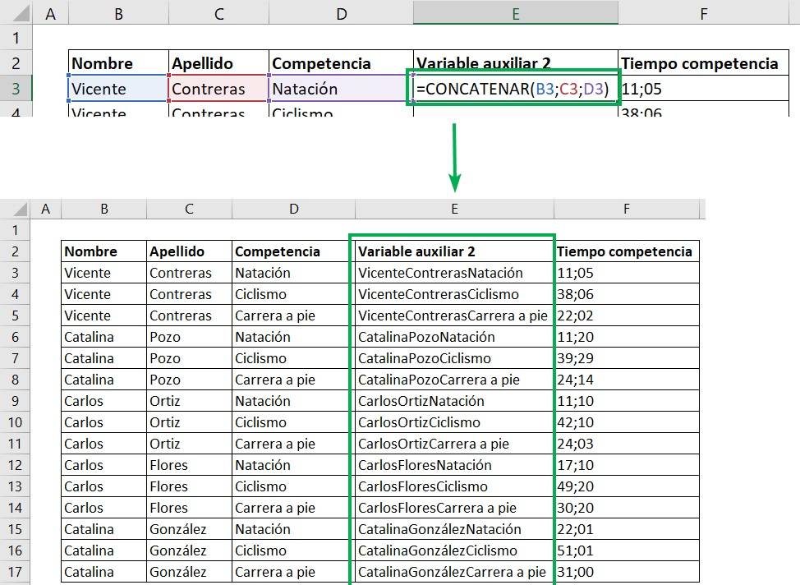Select row 3 header in top sheet
This screenshot has width=800, height=585.
(x=16, y=88)
